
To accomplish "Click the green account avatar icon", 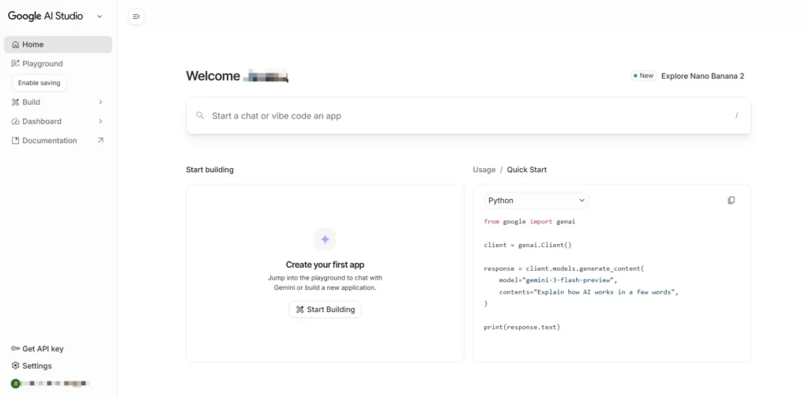I will click(16, 384).
